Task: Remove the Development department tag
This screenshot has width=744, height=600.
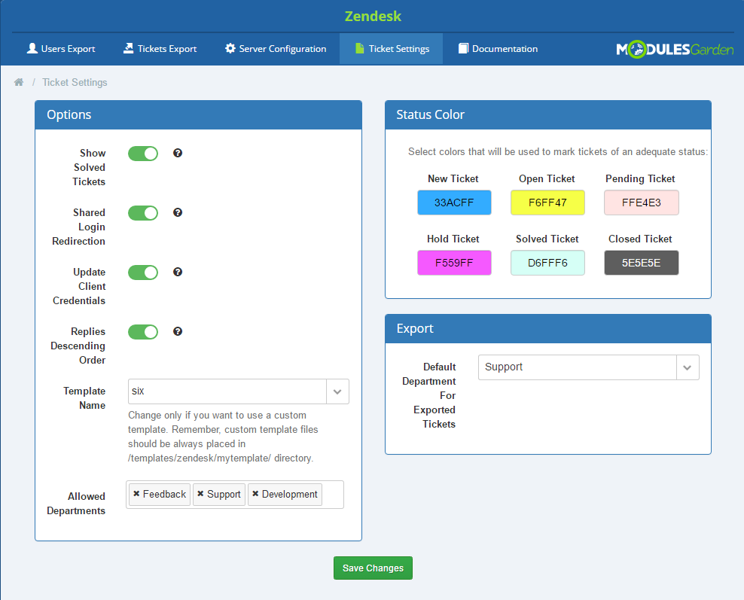Action: coord(255,495)
